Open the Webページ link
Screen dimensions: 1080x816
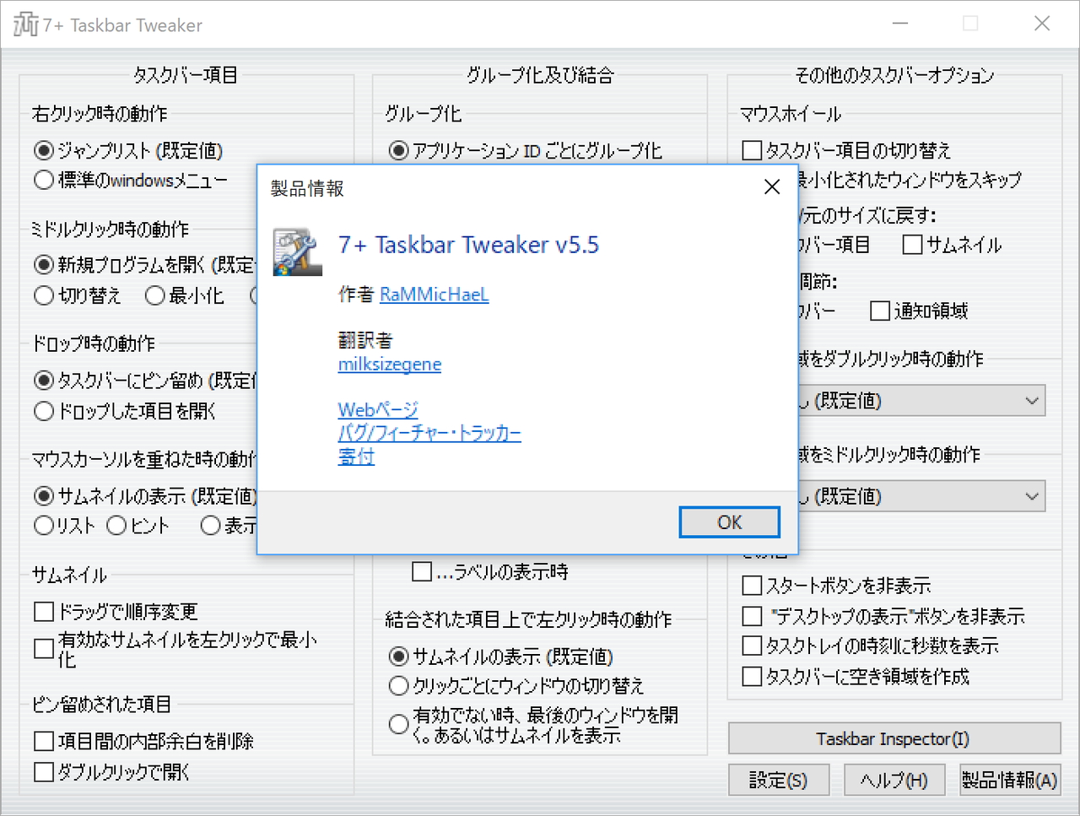click(377, 408)
